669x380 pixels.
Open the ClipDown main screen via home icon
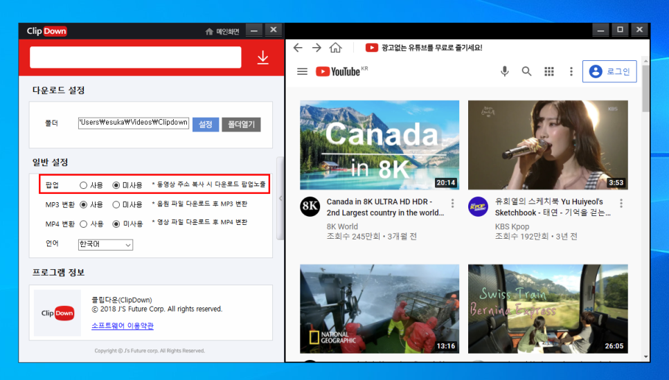tap(209, 31)
